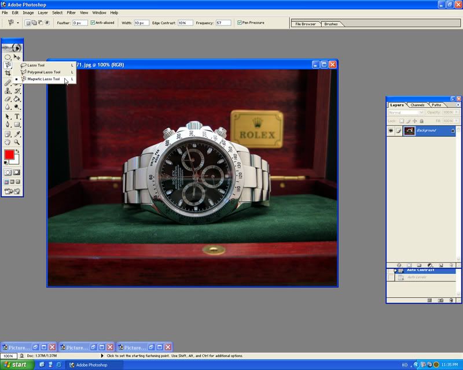Click new adjustment layer icon

430,265
